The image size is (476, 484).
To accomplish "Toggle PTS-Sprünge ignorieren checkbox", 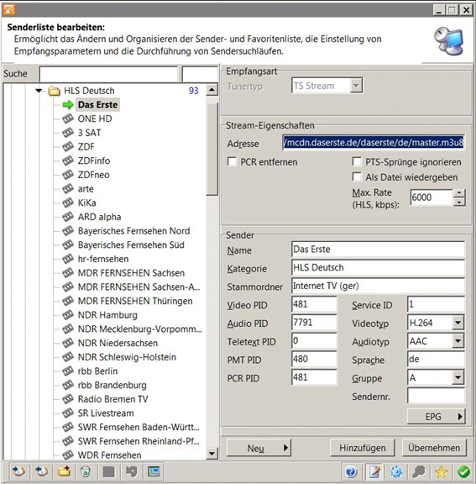I will tap(357, 161).
